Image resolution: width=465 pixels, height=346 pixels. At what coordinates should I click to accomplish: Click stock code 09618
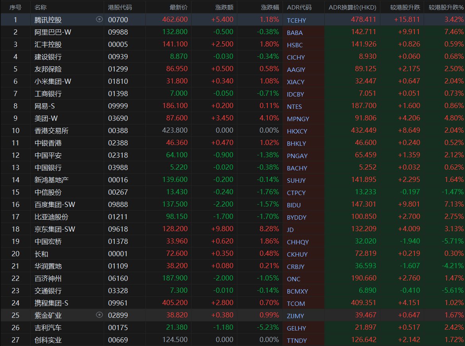tap(118, 229)
